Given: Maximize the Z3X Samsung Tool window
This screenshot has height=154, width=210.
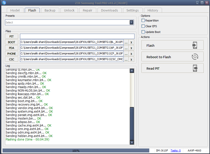Looking at the screenshot, I should [202, 3].
